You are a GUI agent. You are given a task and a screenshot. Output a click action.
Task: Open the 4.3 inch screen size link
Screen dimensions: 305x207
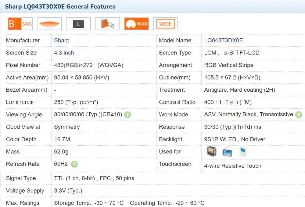64,53
